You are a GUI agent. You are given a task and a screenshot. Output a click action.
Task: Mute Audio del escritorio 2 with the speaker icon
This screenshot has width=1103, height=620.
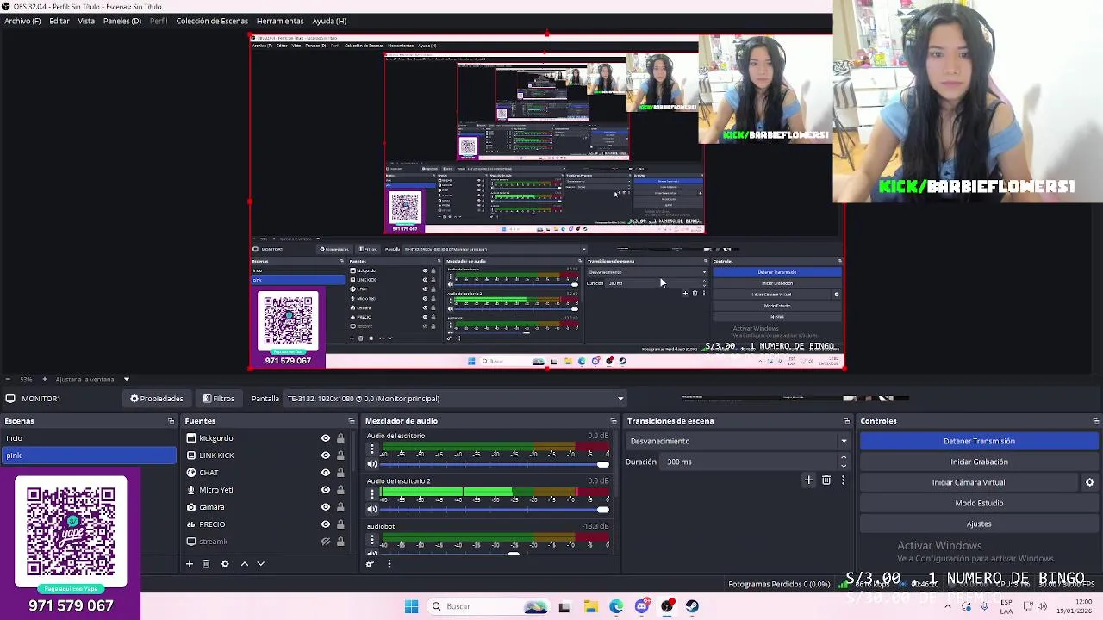click(372, 510)
